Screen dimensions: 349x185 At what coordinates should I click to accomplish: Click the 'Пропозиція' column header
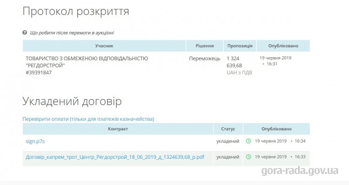pyautogui.click(x=240, y=46)
